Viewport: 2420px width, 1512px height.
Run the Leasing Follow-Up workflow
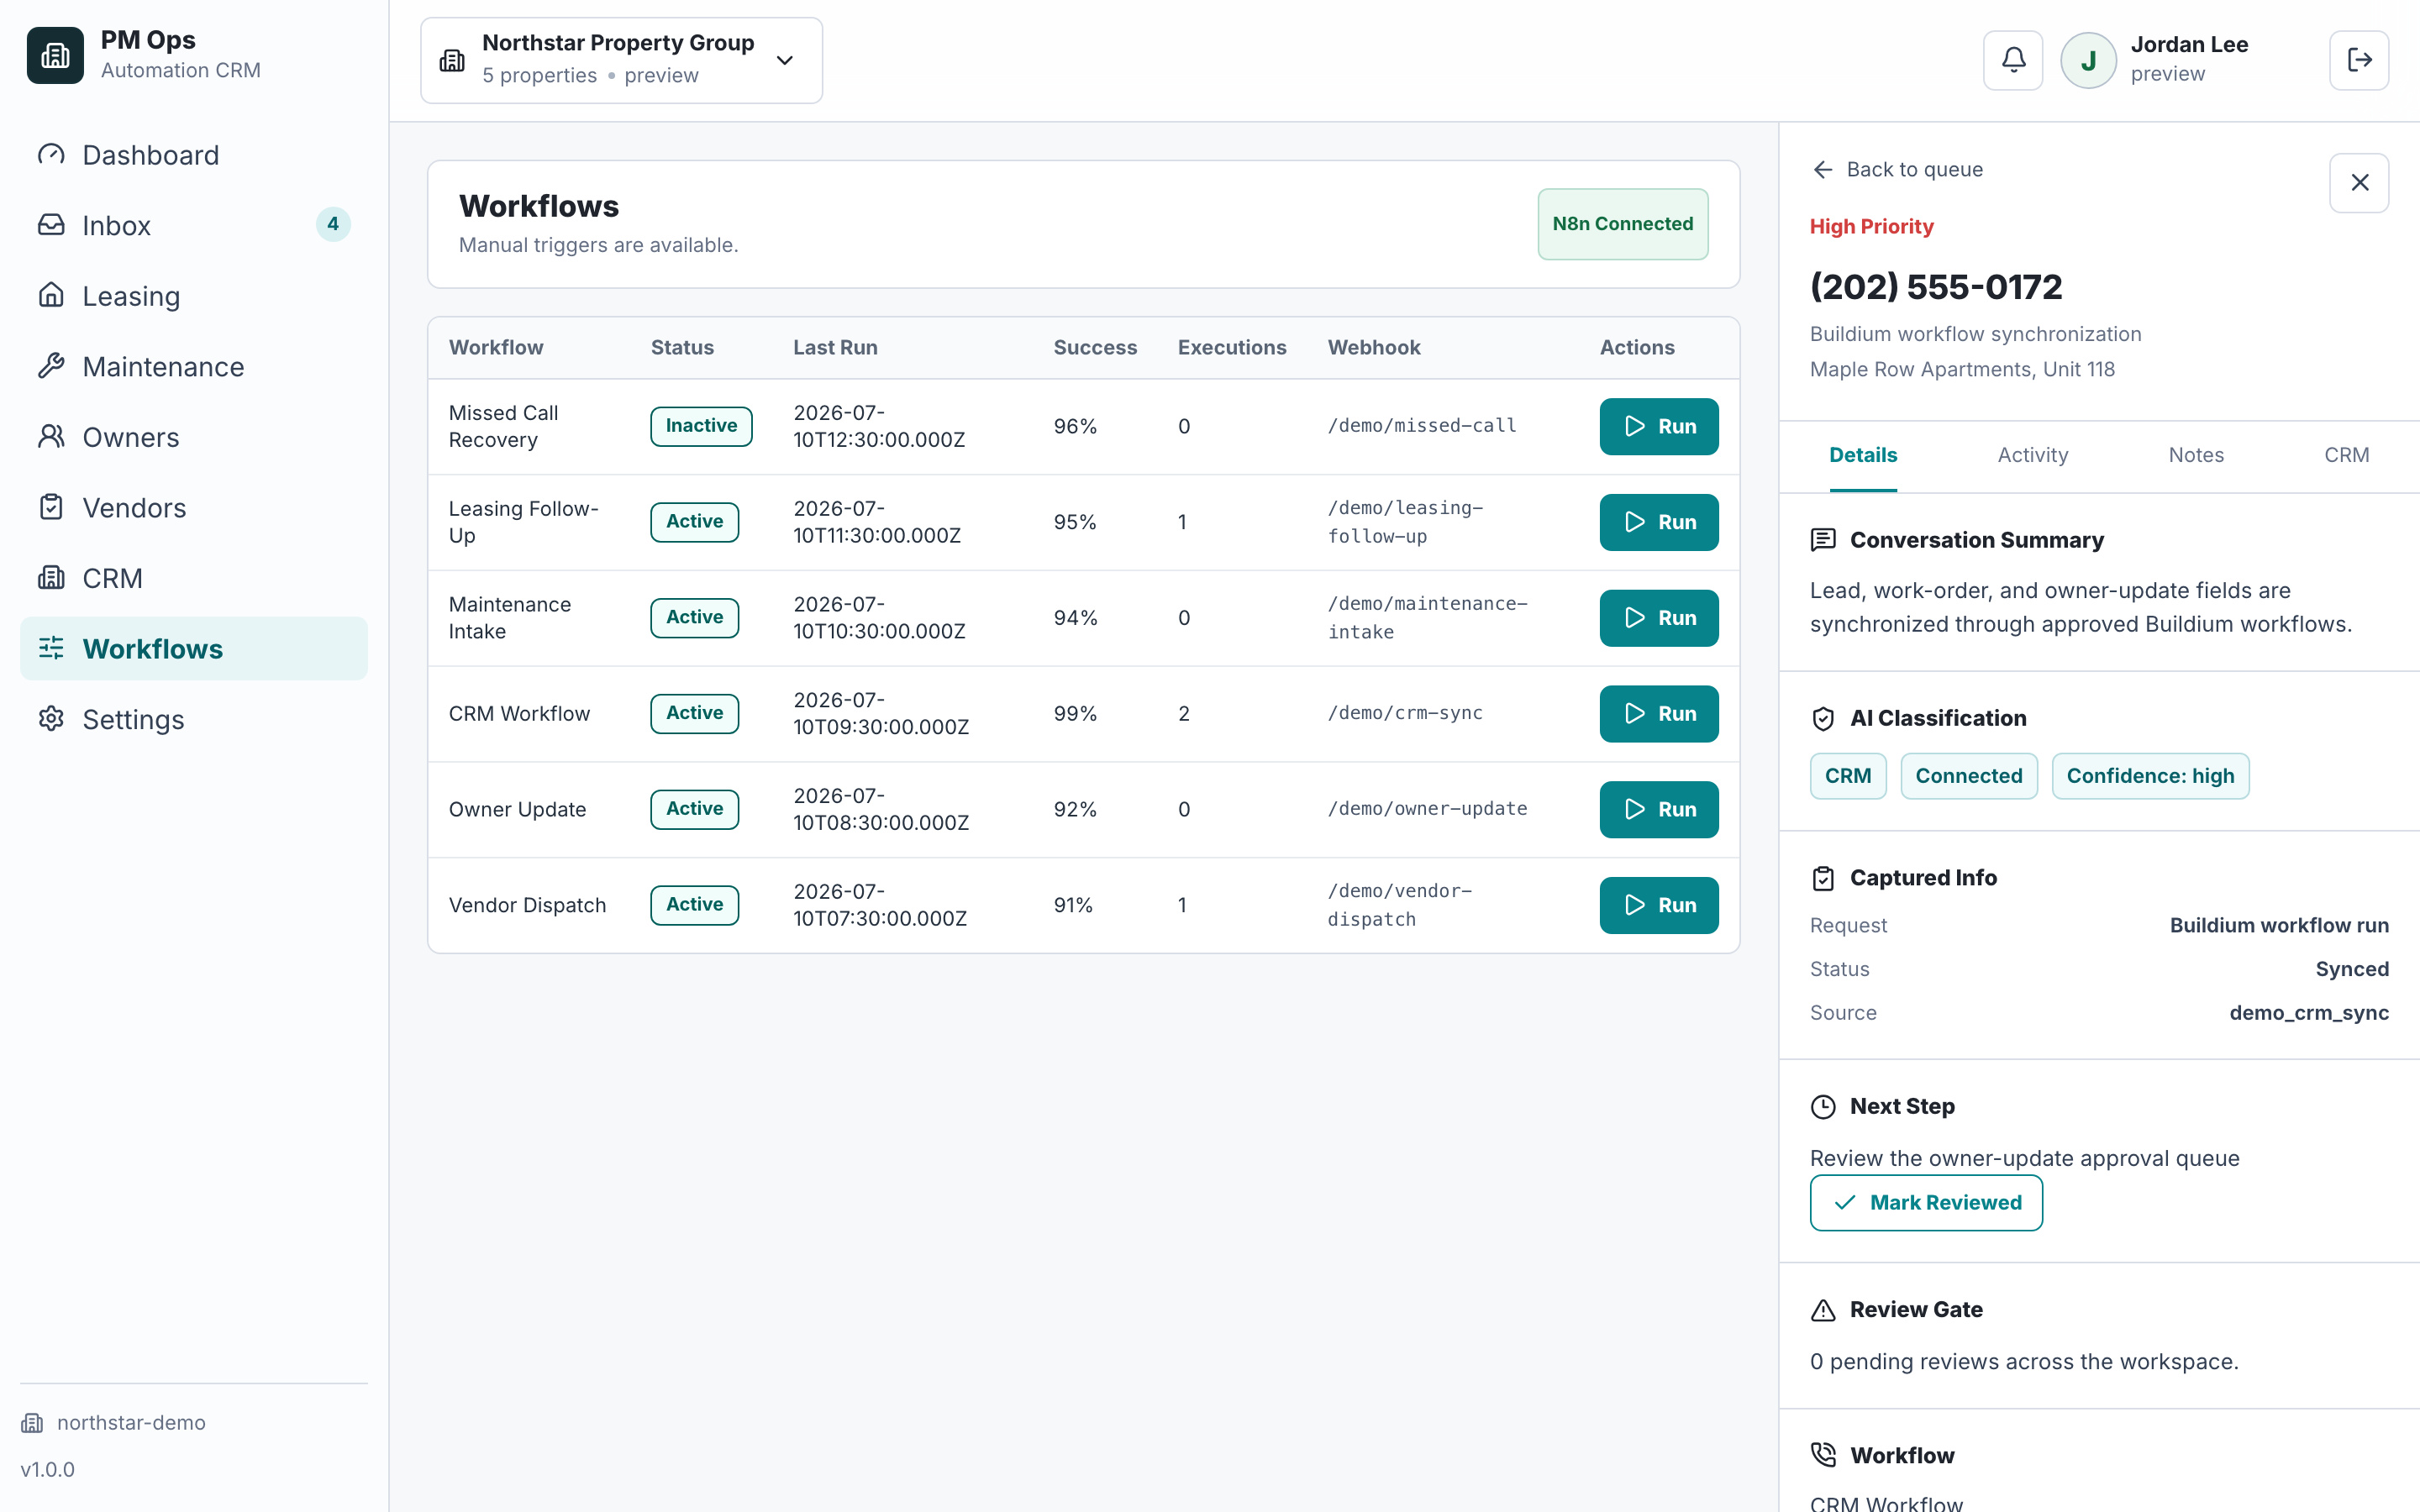(1659, 522)
